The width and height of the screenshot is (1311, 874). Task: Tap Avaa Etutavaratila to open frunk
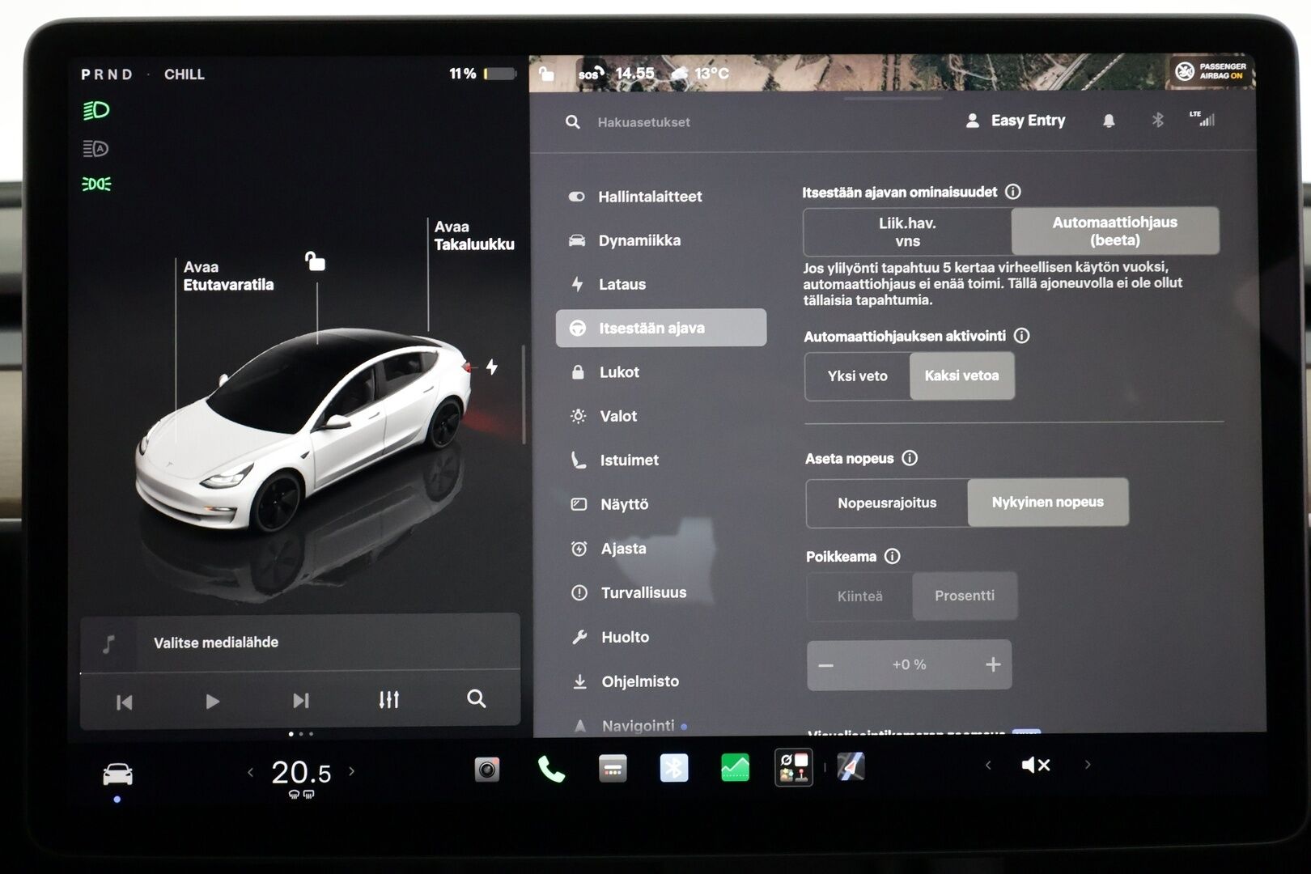[228, 276]
